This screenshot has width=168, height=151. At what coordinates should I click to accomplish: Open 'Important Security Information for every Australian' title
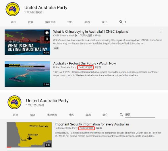(92, 124)
